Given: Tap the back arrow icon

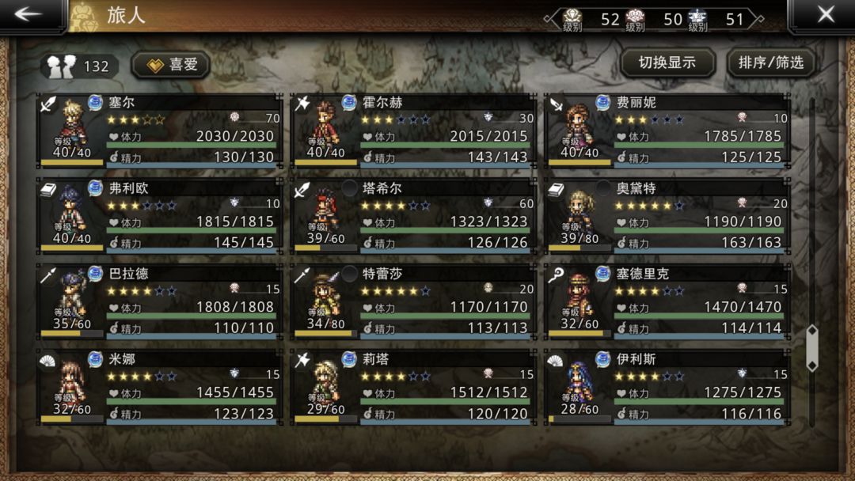Looking at the screenshot, I should click(28, 14).
